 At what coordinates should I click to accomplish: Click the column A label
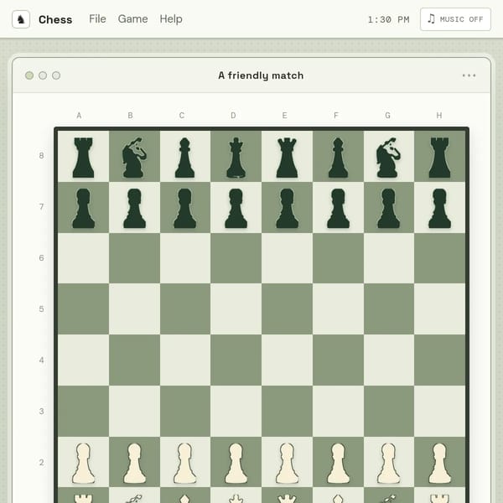point(79,116)
